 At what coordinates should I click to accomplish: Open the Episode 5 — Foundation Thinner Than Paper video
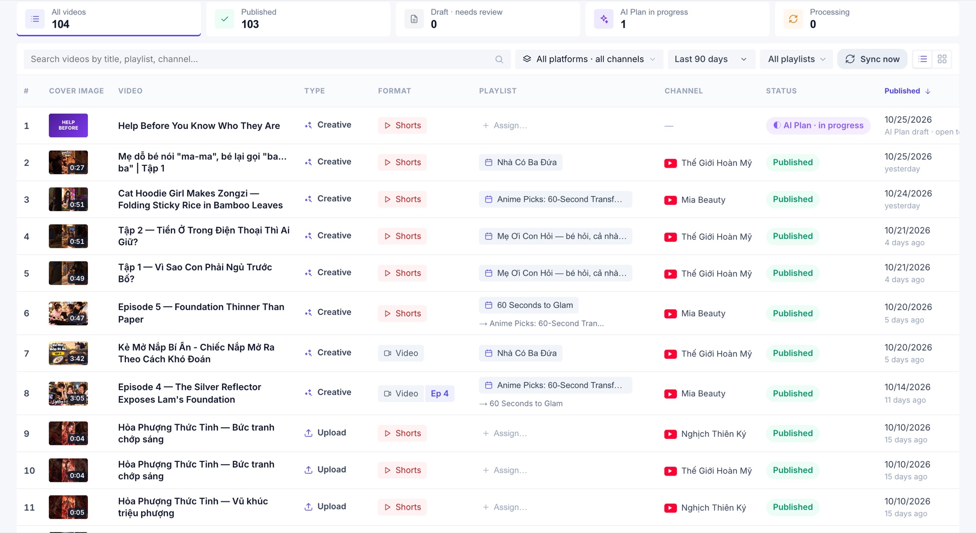(x=201, y=313)
